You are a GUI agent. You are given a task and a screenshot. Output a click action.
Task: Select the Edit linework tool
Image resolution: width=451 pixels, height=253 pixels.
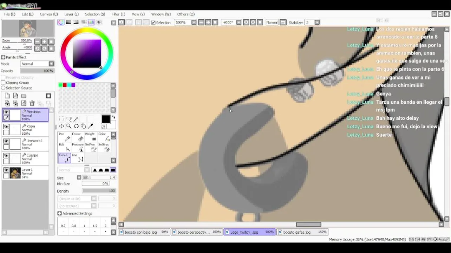[64, 147]
